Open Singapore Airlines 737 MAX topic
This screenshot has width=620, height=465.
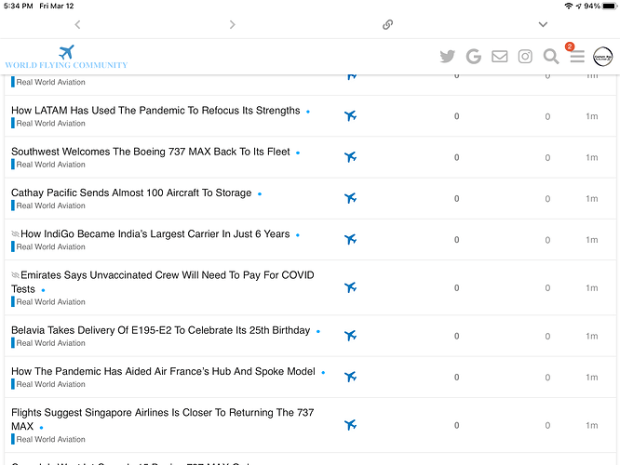163,419
